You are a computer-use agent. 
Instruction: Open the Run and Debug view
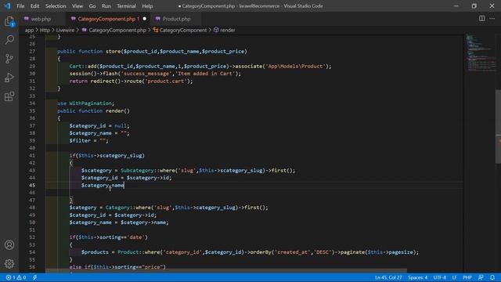point(9,78)
